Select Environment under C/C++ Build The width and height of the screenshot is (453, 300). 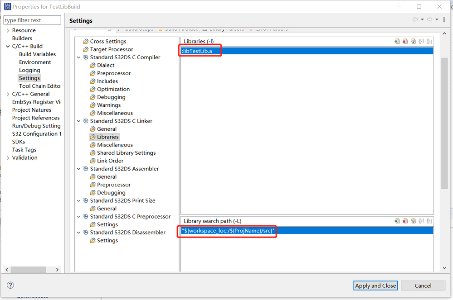click(x=35, y=62)
